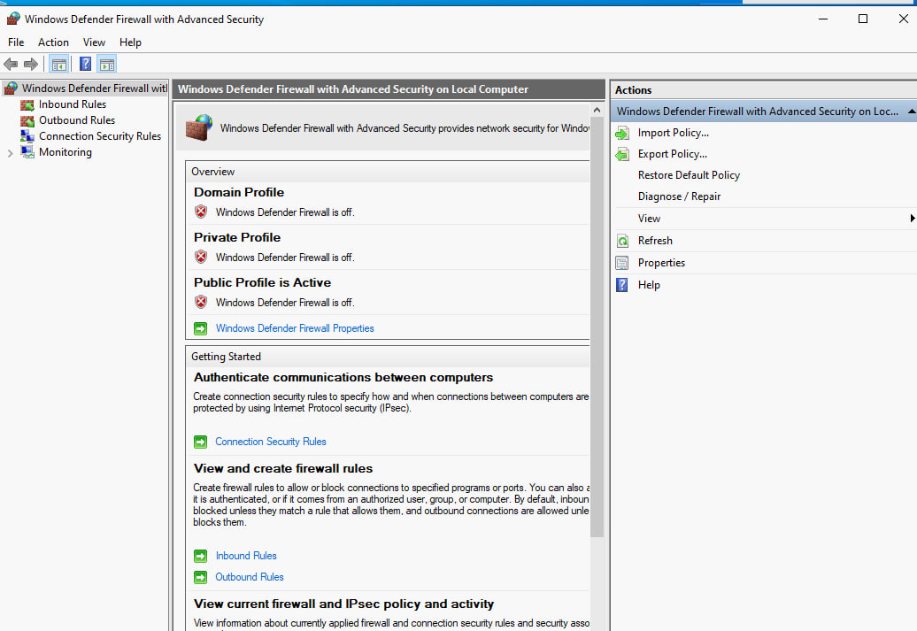Click the Private Profile heading
Image resolution: width=917 pixels, height=631 pixels.
tap(237, 237)
